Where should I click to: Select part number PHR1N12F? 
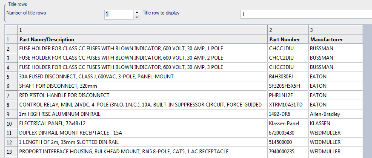pyautogui.click(x=288, y=95)
